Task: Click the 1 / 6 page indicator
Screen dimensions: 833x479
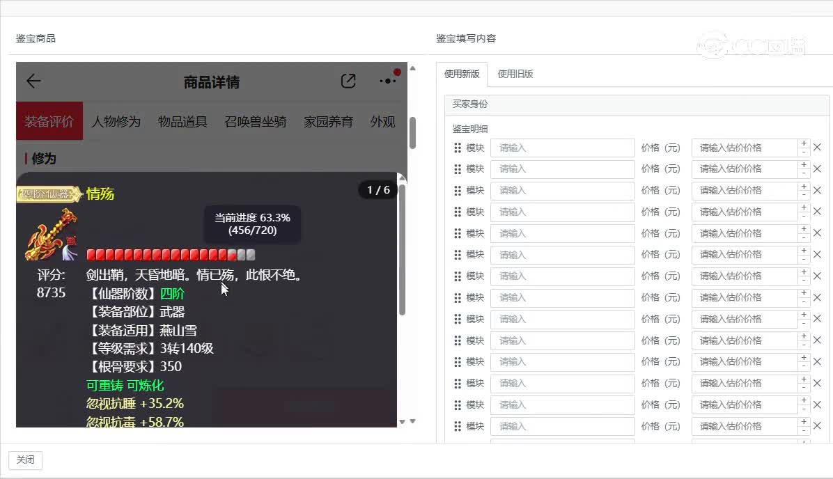Action: 378,189
